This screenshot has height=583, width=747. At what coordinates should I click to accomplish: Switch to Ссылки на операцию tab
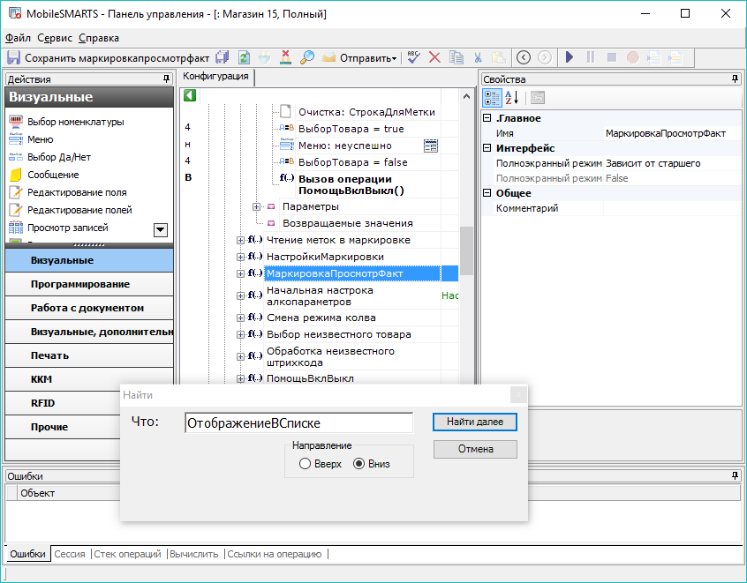point(275,554)
